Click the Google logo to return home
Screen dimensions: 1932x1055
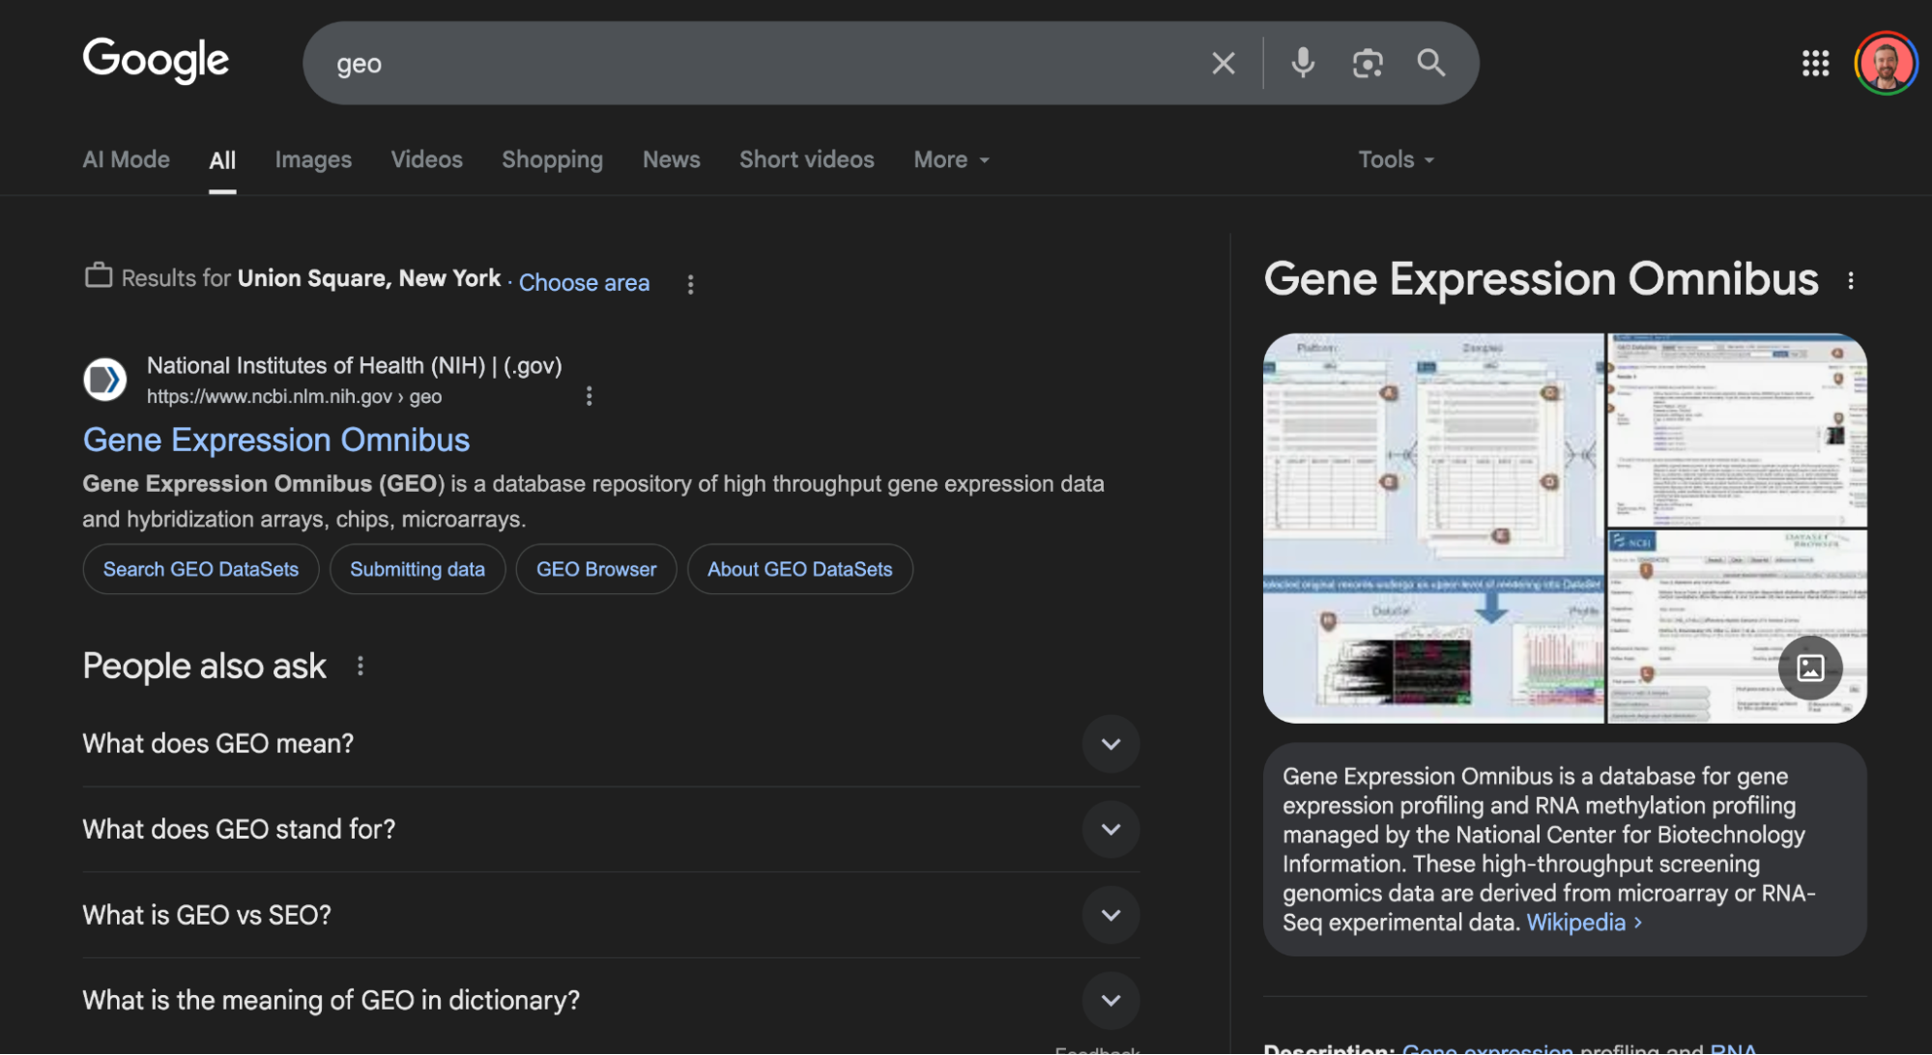(x=155, y=60)
